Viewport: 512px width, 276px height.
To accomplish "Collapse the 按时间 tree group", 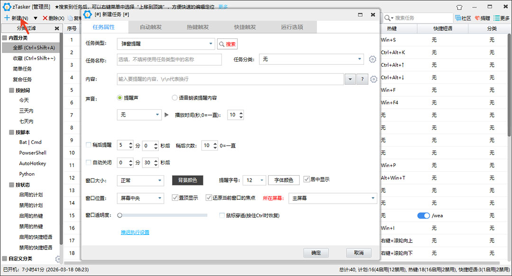I will (x=11, y=90).
